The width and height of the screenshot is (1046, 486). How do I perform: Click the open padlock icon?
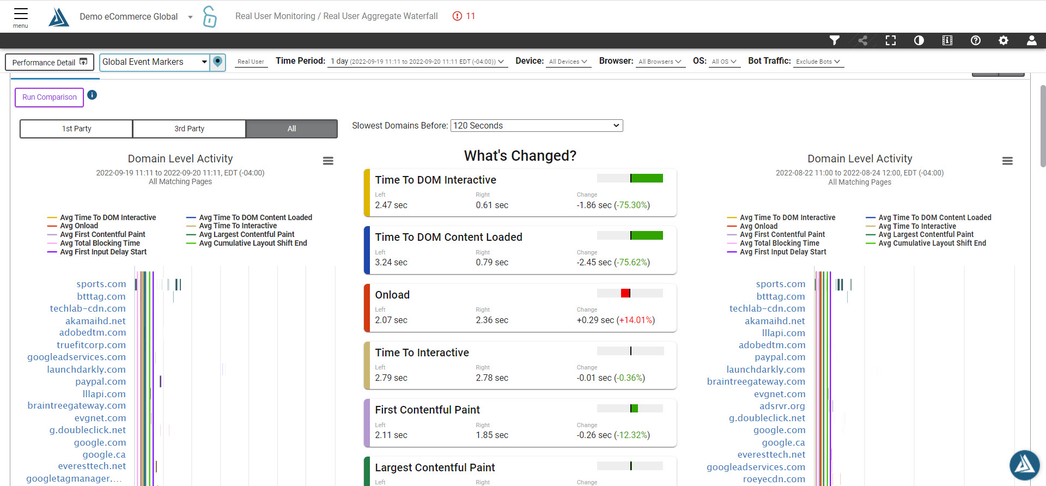coord(209,16)
